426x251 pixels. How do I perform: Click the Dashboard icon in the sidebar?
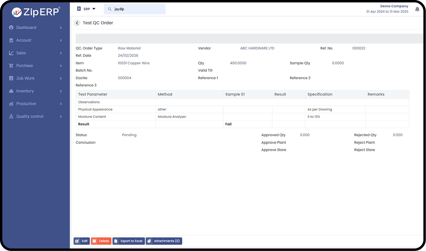coord(11,27)
